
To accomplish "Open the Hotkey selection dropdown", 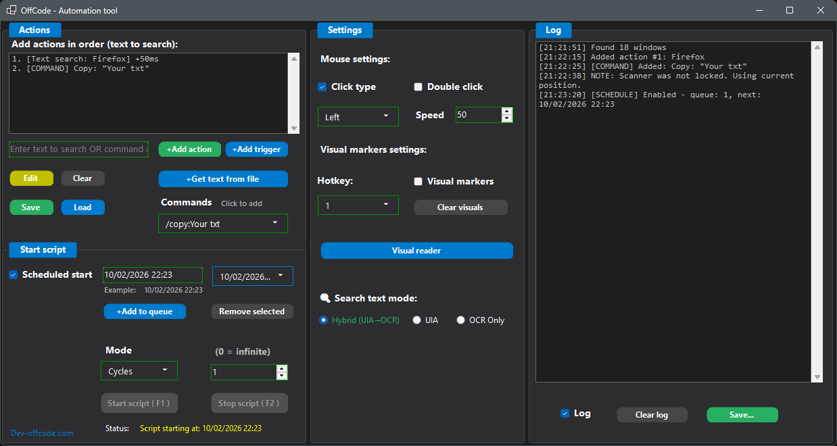I will [x=358, y=205].
